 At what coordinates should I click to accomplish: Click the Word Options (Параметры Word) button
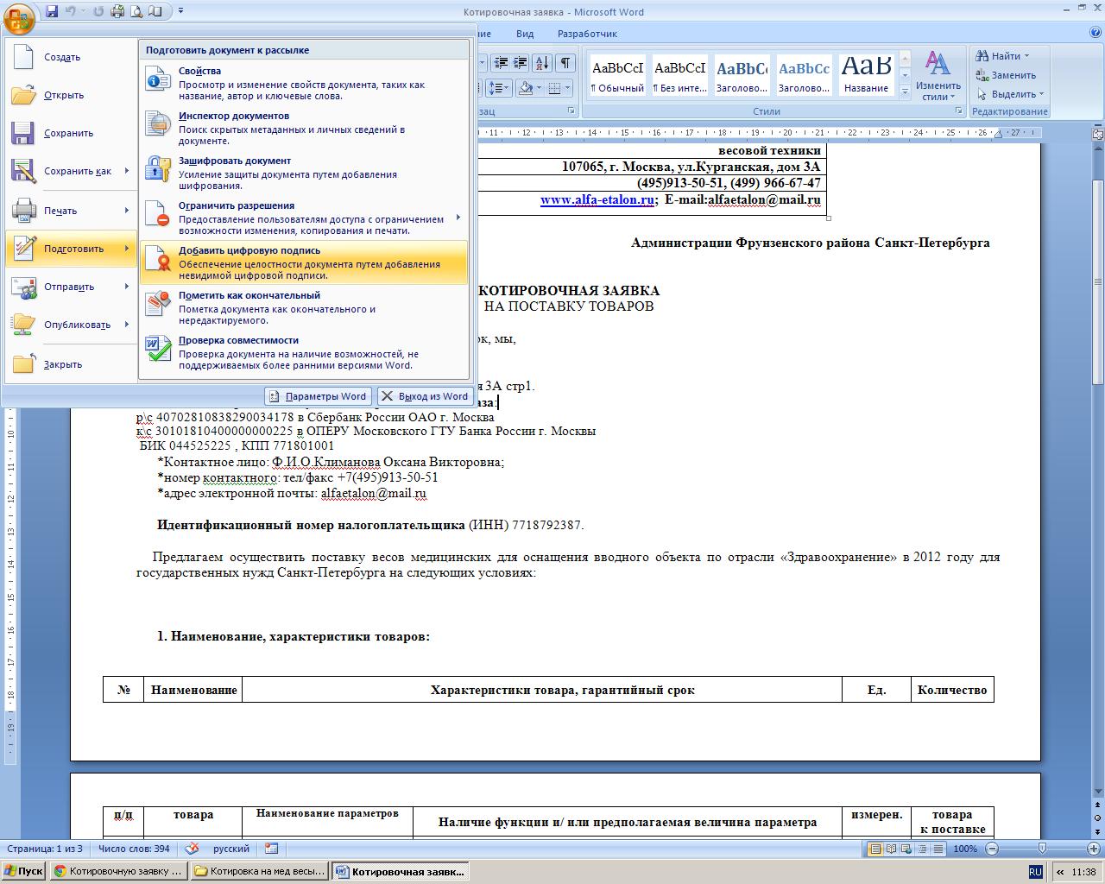click(x=318, y=396)
